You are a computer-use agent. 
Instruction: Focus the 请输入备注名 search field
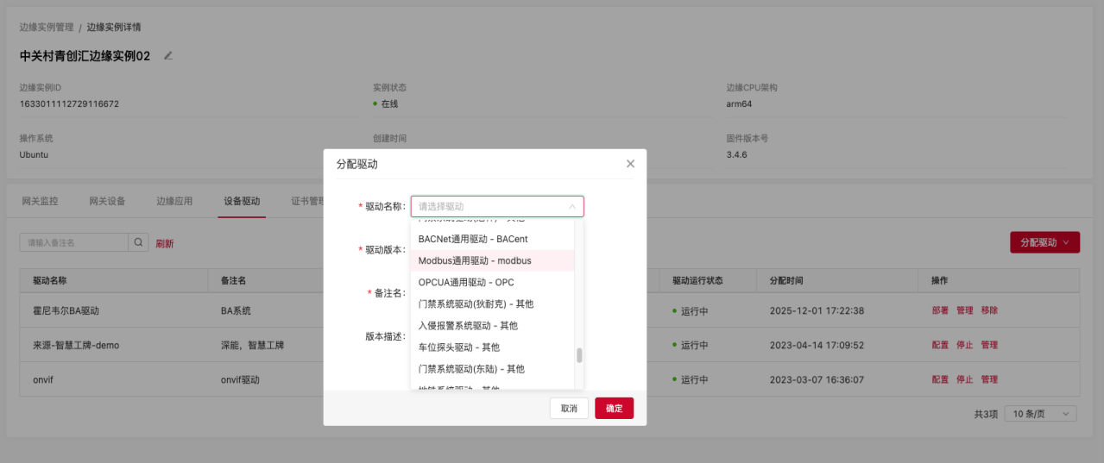[x=74, y=243]
